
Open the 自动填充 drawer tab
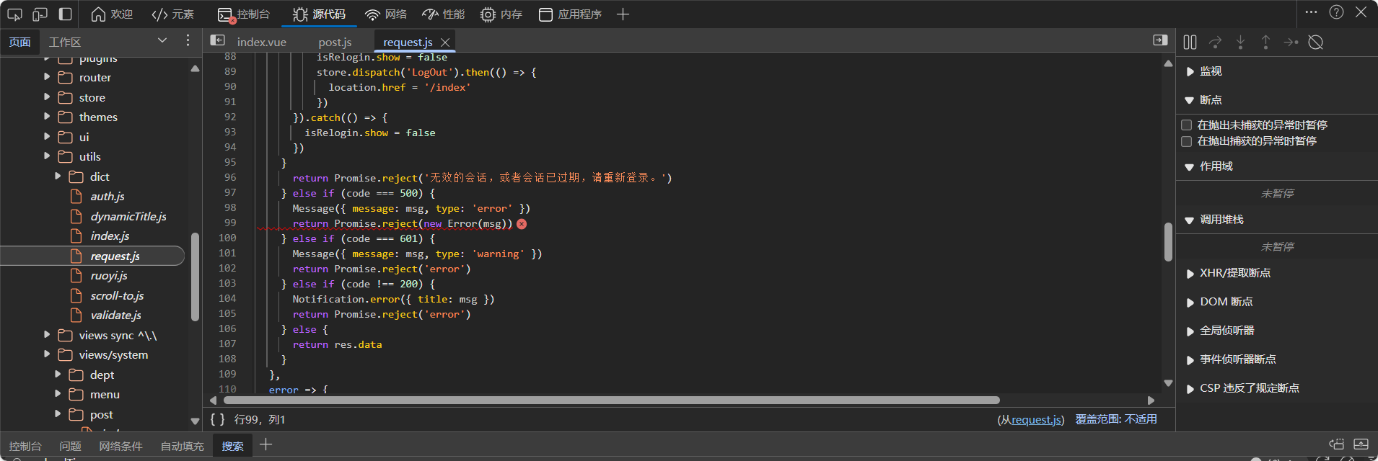[x=182, y=446]
